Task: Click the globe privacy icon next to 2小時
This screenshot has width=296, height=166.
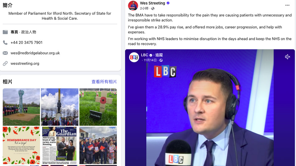Action: coord(153,9)
